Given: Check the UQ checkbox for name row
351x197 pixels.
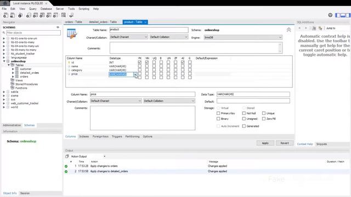Looking at the screenshot, I should coord(154,66).
